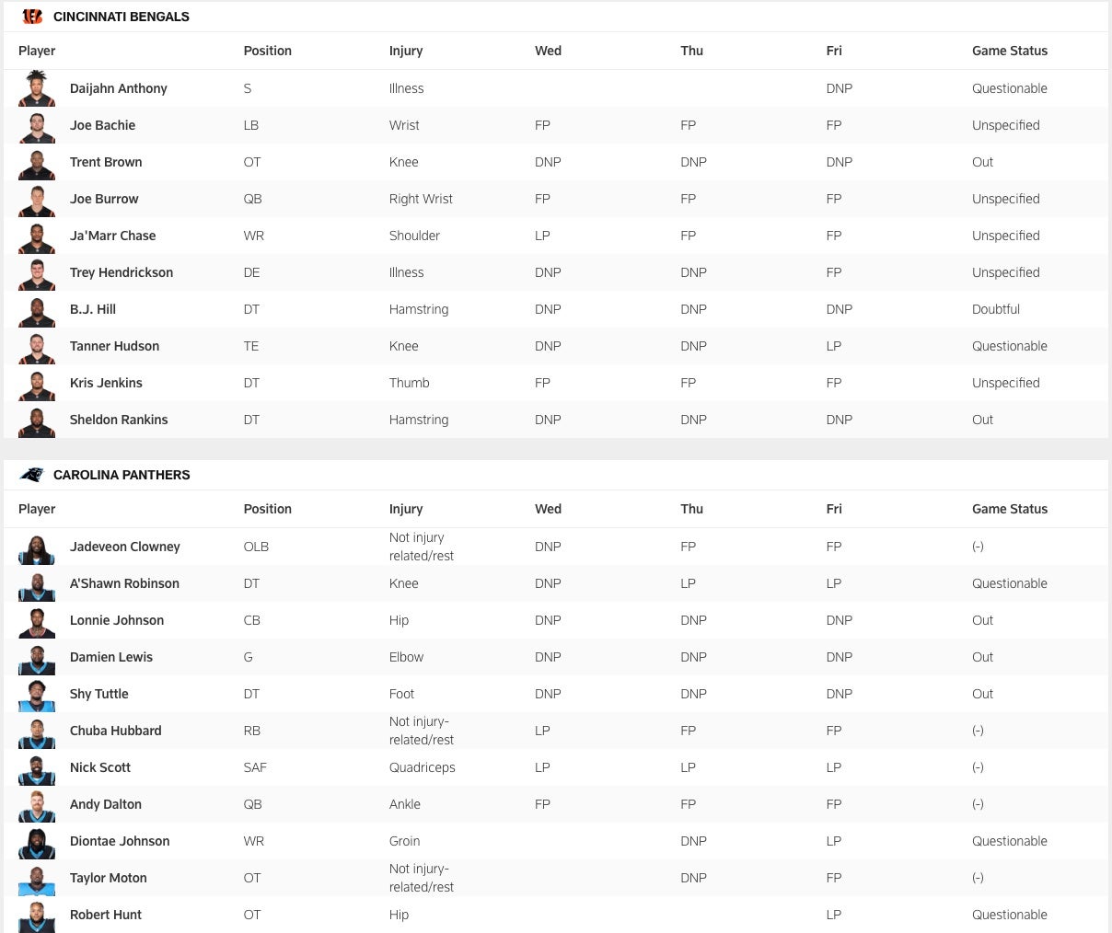Select A'Shawn Robinson's name link
The image size is (1112, 933).
coord(124,583)
